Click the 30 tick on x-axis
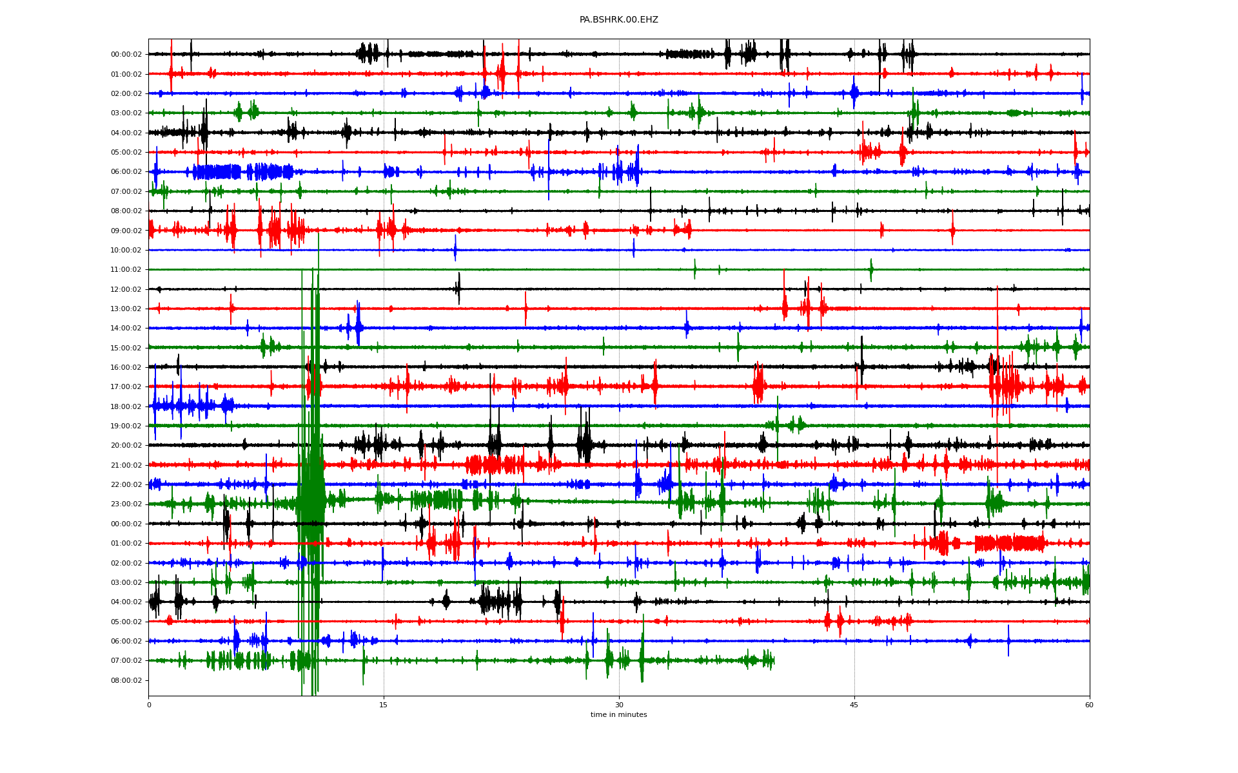This screenshot has height=773, width=1238. pyautogui.click(x=619, y=705)
